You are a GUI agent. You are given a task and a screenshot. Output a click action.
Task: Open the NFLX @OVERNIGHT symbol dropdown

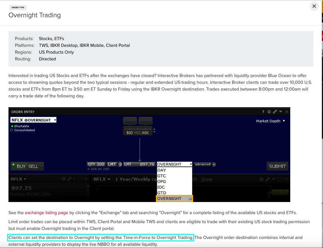point(33,120)
